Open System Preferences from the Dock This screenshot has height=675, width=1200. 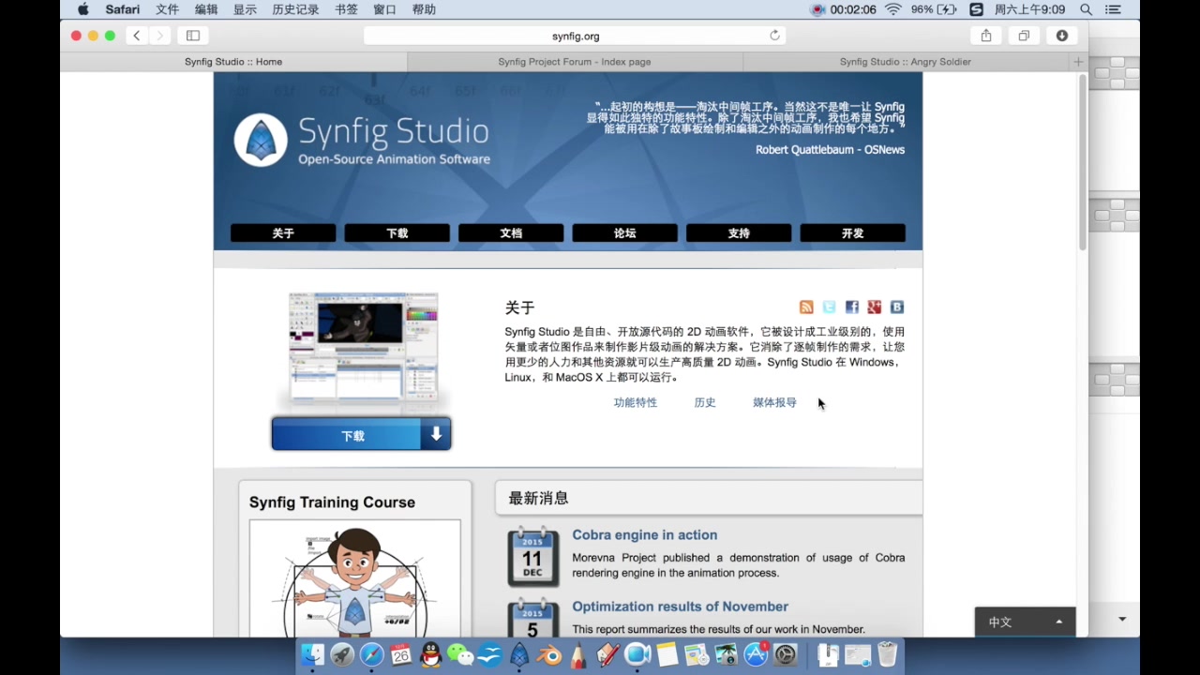click(x=786, y=654)
